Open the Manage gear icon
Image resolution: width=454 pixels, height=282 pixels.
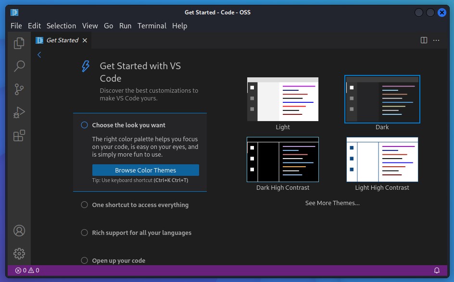[x=19, y=254]
